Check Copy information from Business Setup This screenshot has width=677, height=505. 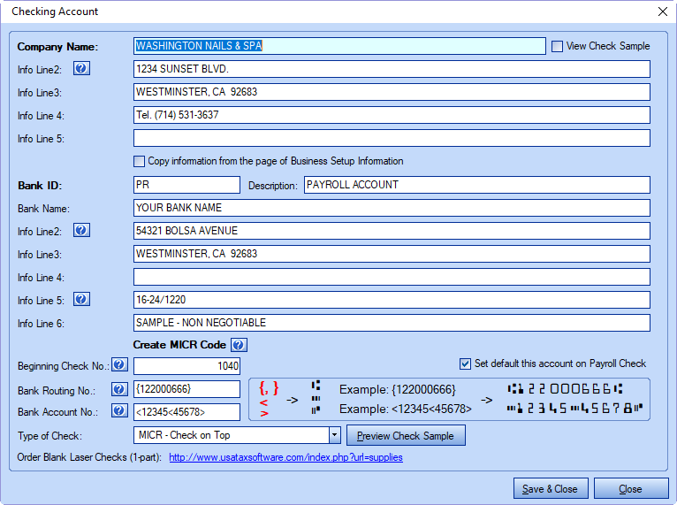point(139,161)
